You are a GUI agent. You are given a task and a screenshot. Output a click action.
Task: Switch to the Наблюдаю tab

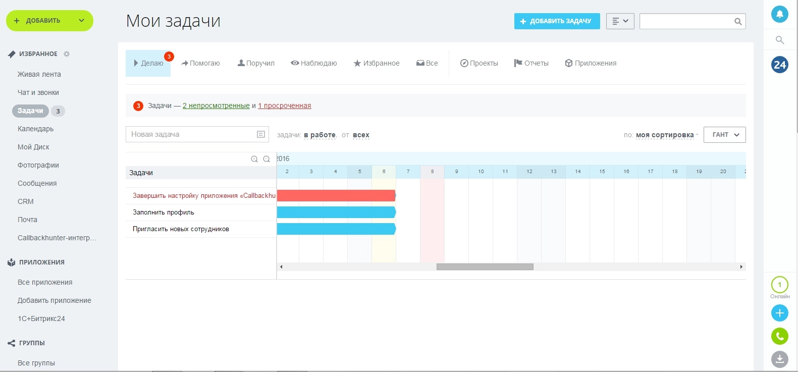tap(314, 63)
